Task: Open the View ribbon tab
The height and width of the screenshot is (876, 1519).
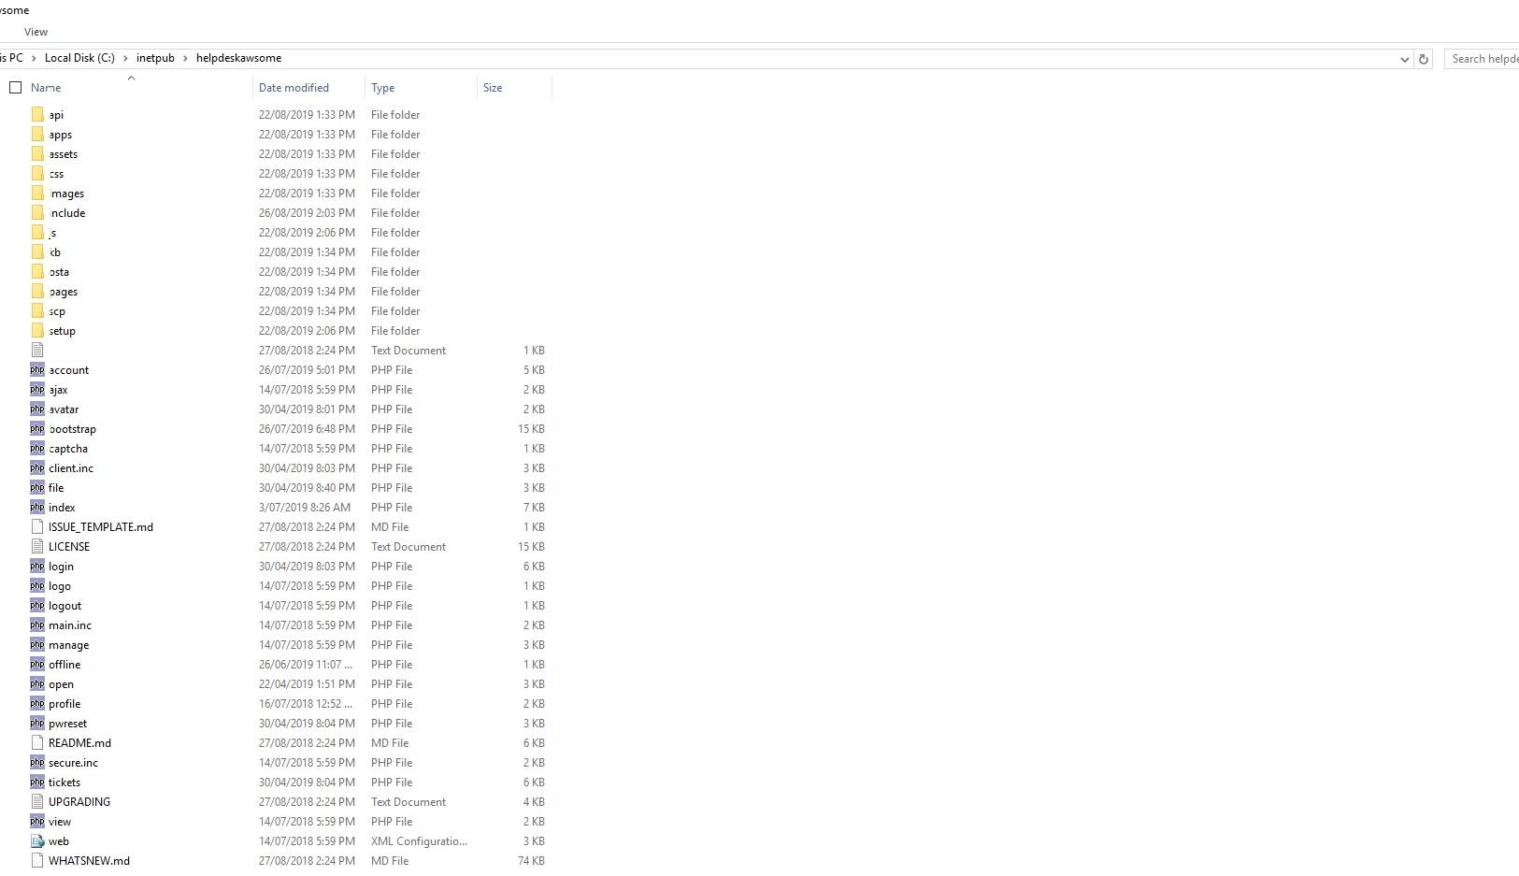Action: click(x=36, y=32)
